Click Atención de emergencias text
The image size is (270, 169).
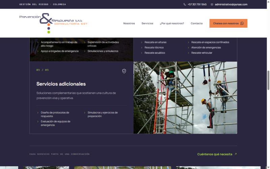point(206,47)
